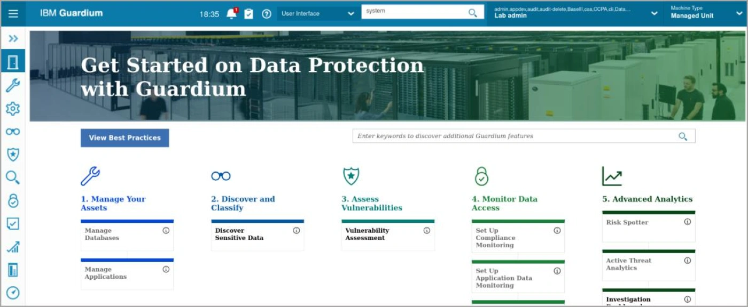The width and height of the screenshot is (748, 307).
Task: Click the Monitor Data Access lock icon
Action: coord(481,176)
